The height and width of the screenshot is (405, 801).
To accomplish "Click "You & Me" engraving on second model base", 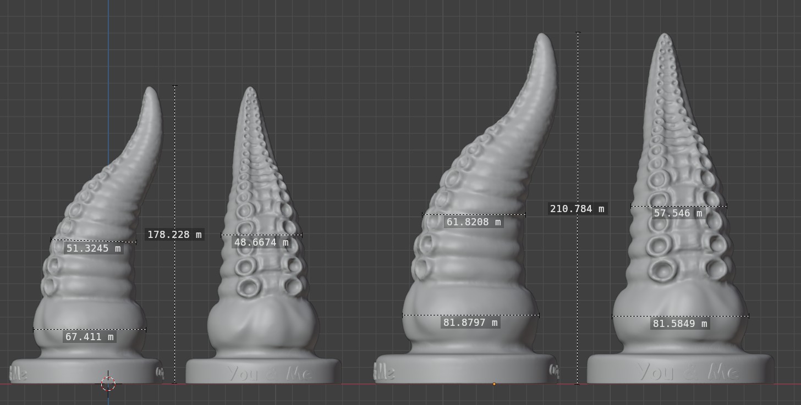I will click(x=270, y=374).
